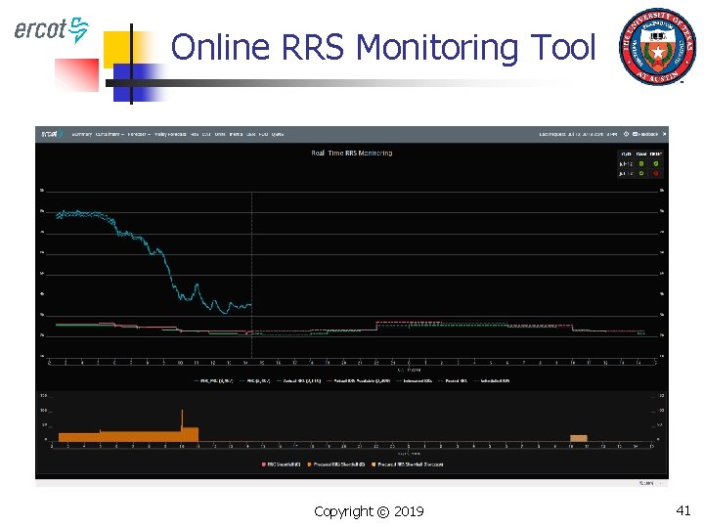Image resolution: width=704 pixels, height=528 pixels.
Task: Click the University of Texas seal
Action: pyautogui.click(x=657, y=46)
